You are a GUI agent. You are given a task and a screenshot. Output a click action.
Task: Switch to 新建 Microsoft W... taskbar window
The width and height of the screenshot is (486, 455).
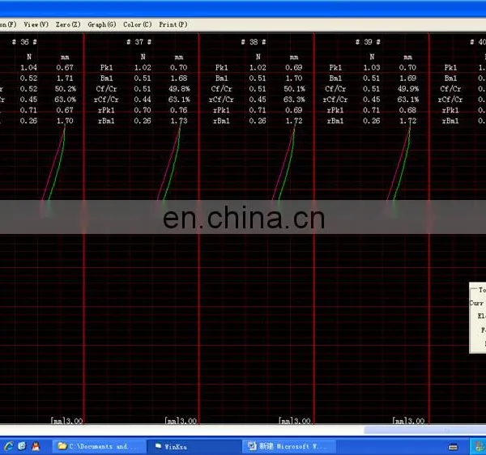click(x=289, y=446)
